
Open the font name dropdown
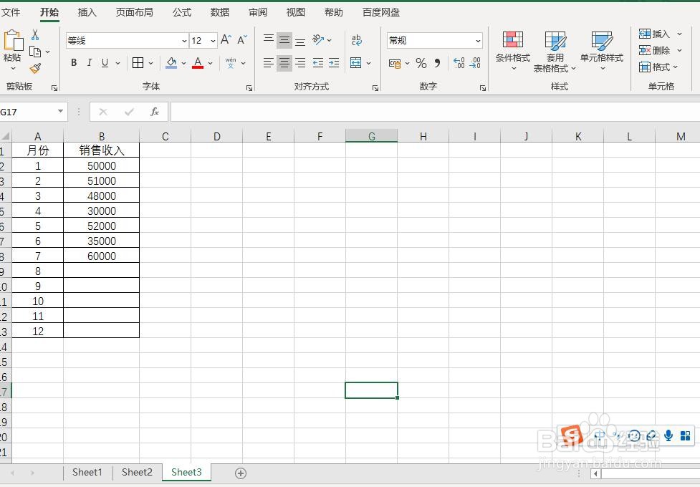tap(183, 41)
